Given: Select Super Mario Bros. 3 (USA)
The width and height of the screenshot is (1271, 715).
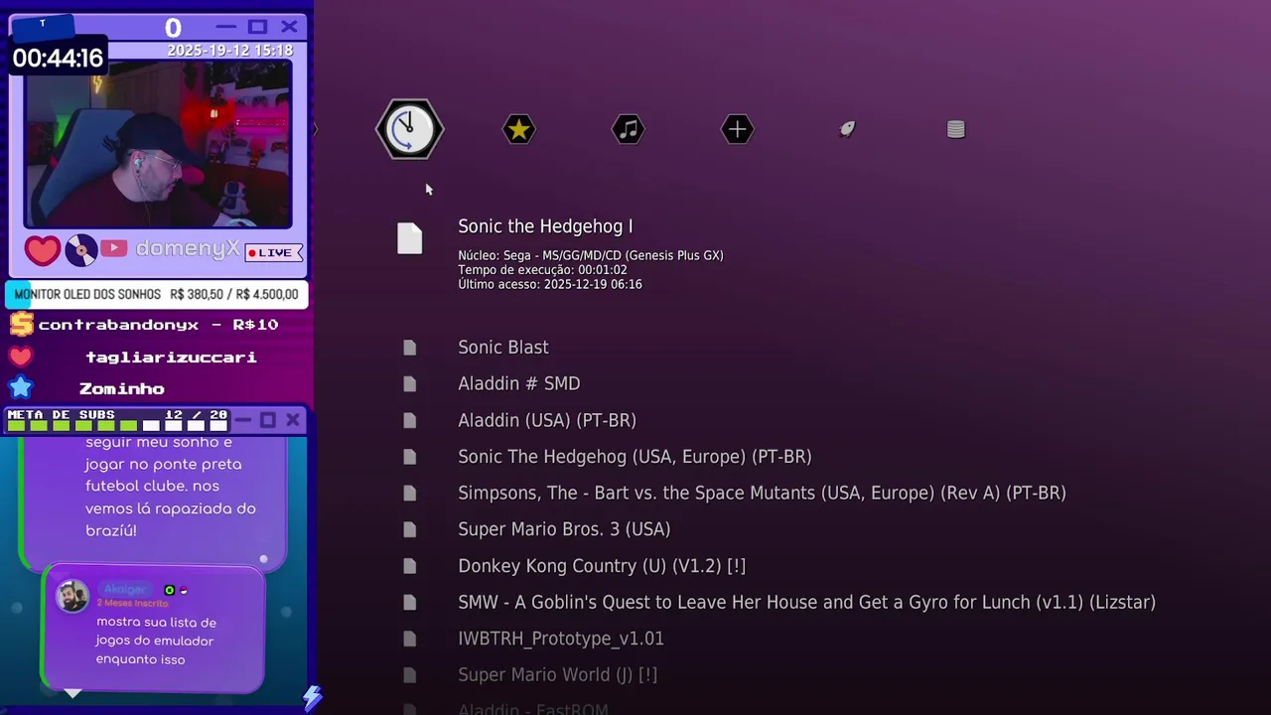Looking at the screenshot, I should (x=564, y=529).
